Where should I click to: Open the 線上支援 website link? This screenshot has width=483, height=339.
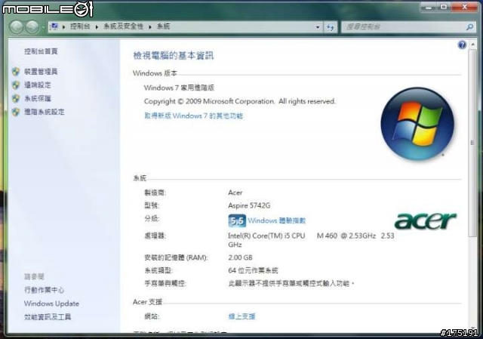[241, 316]
